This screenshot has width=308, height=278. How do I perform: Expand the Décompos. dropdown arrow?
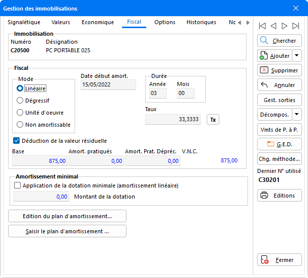(297, 115)
